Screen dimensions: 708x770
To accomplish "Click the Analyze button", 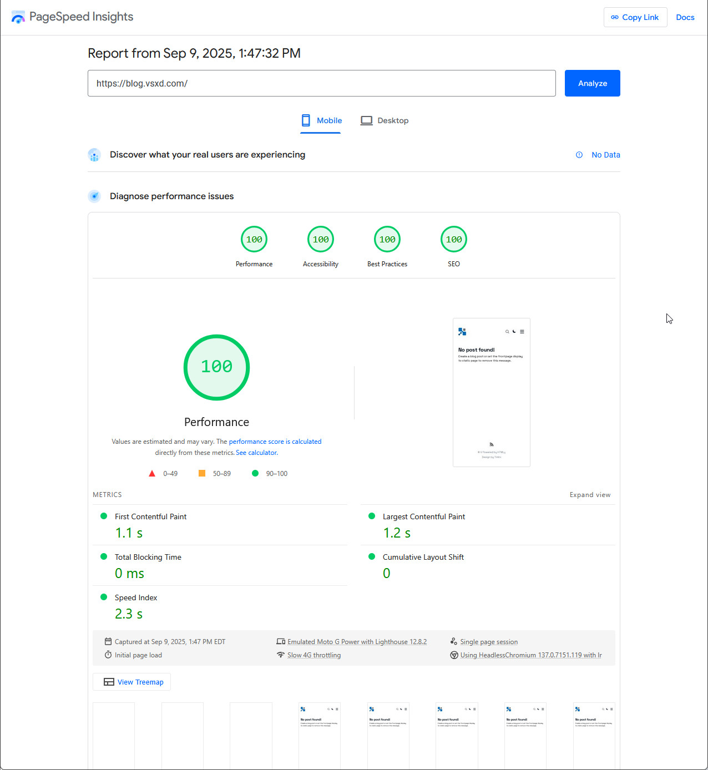I will pos(593,83).
